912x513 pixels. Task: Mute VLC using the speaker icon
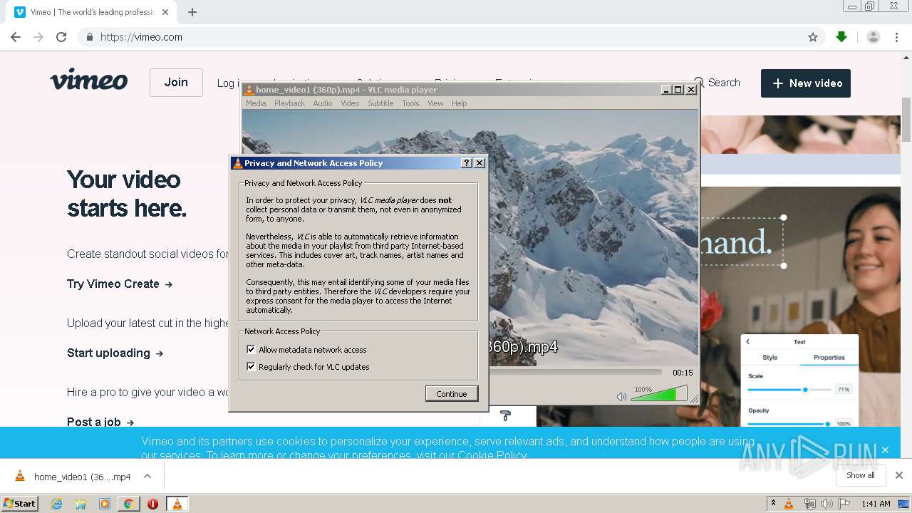pos(621,396)
